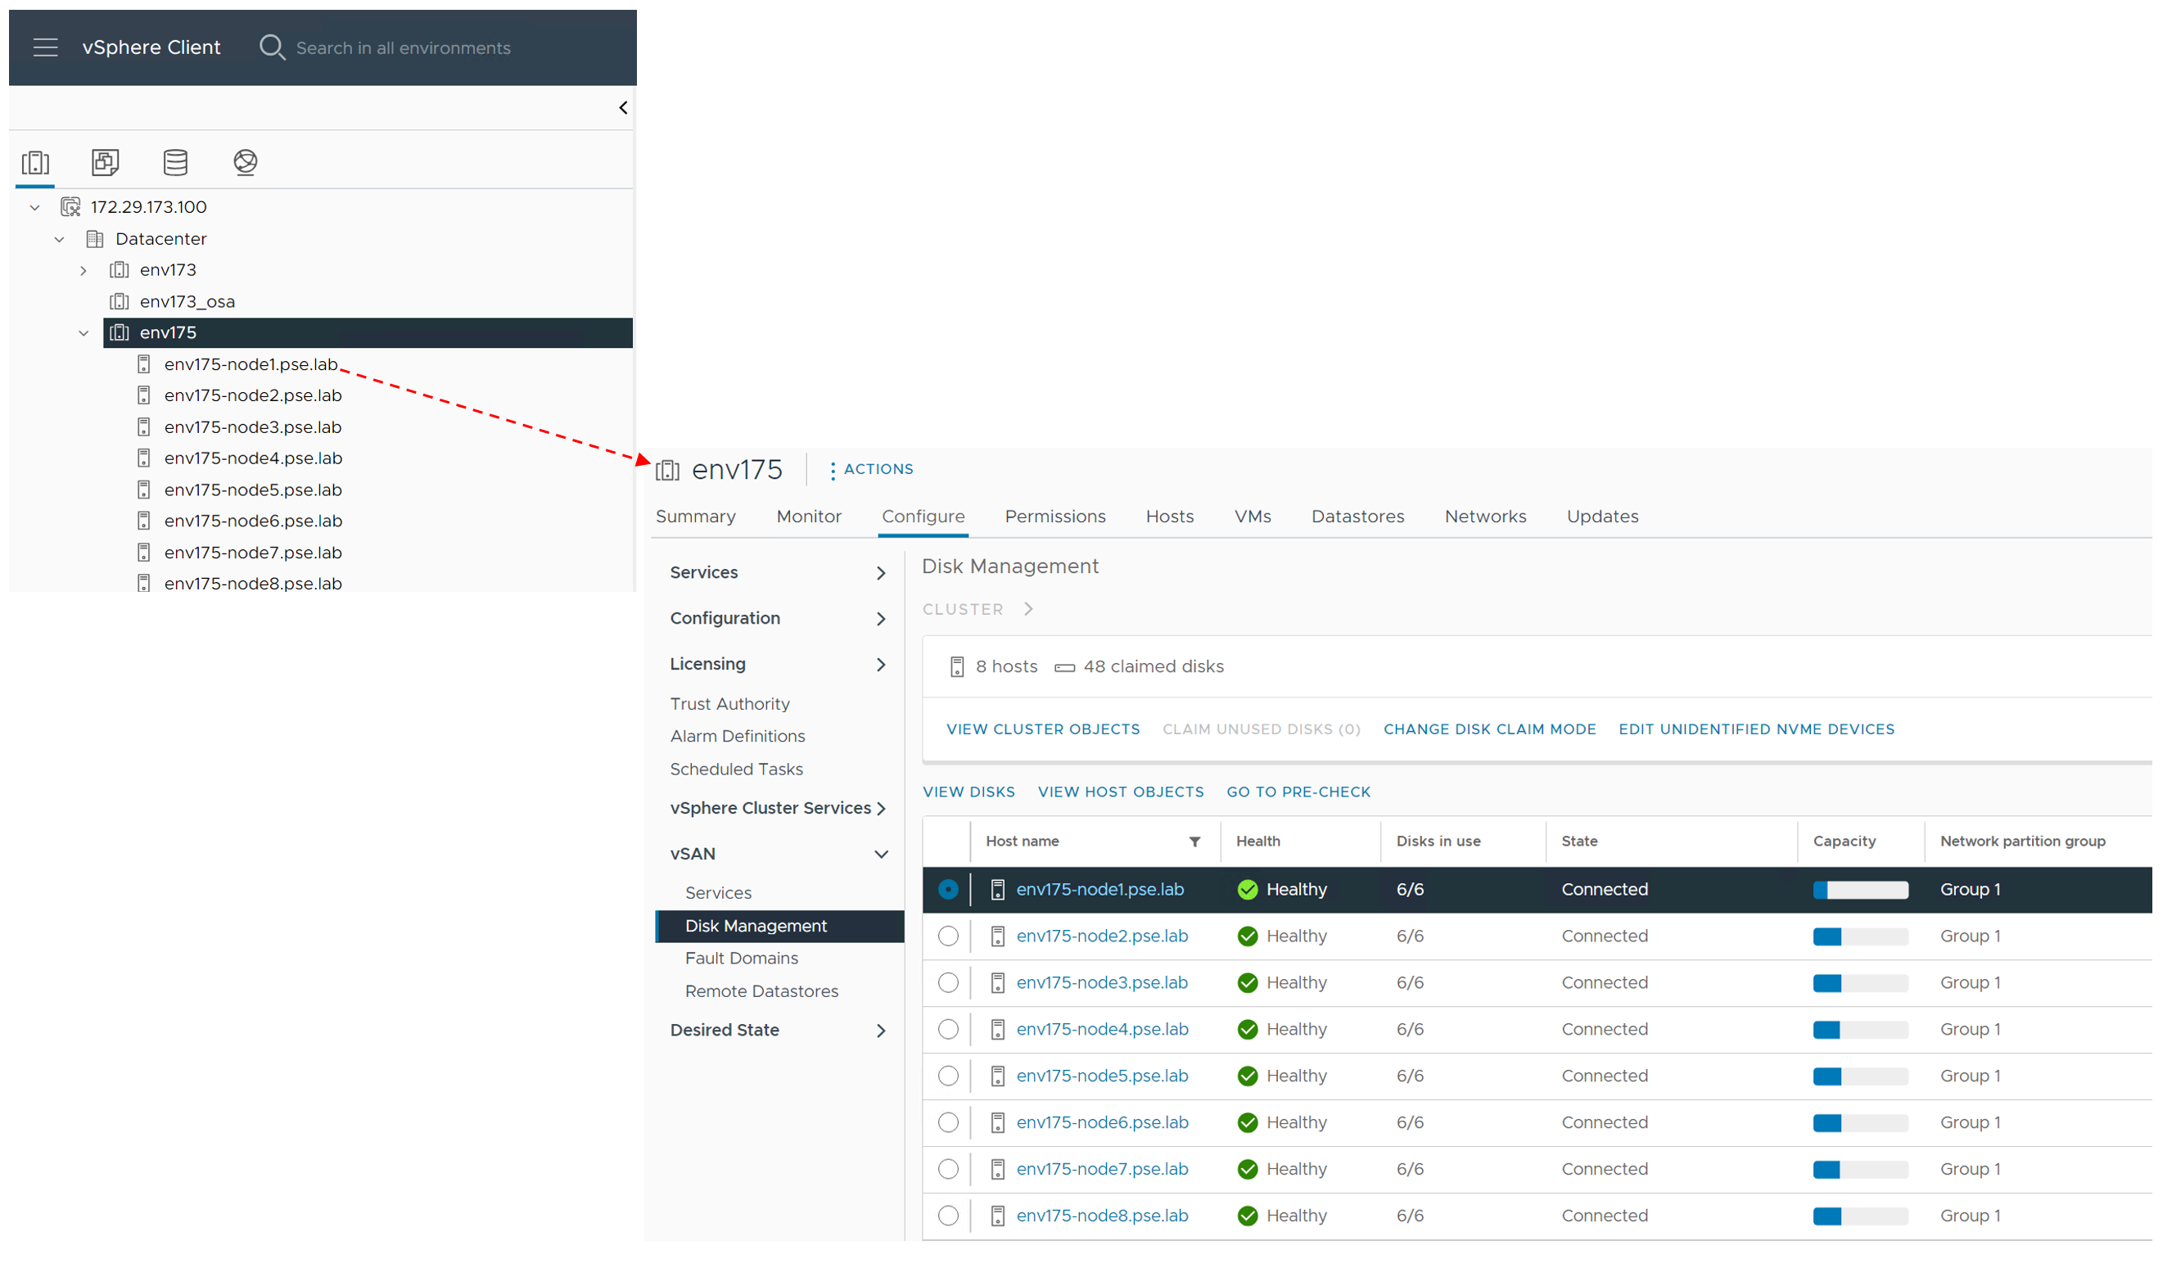The image size is (2181, 1268).
Task: Select radio button for env175-node8.pse.lab
Action: [950, 1218]
